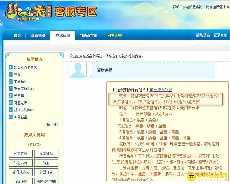Click the 法宝不见 keyword button
230x184 pixels.
click(x=21, y=163)
